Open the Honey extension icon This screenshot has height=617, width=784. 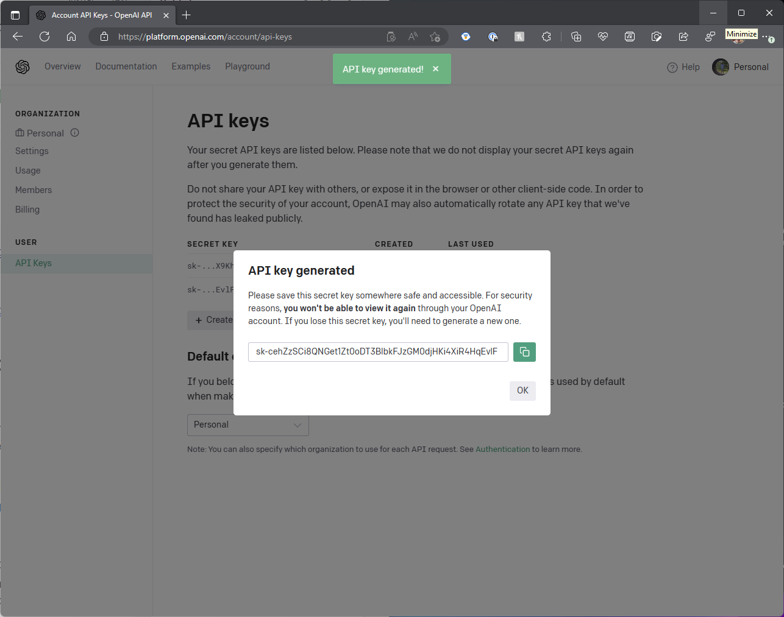[519, 37]
